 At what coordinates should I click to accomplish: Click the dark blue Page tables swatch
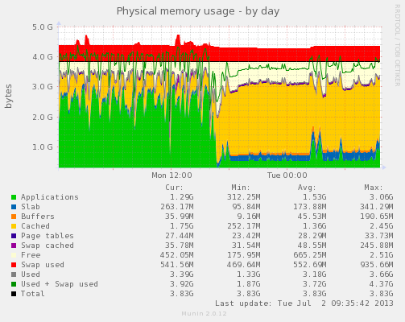[x=14, y=236]
